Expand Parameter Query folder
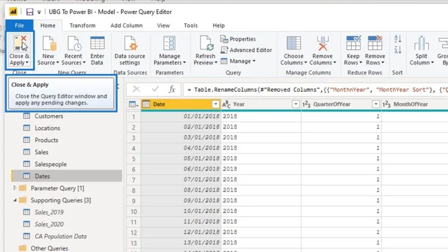This screenshot has width=448, height=252. click(15, 188)
